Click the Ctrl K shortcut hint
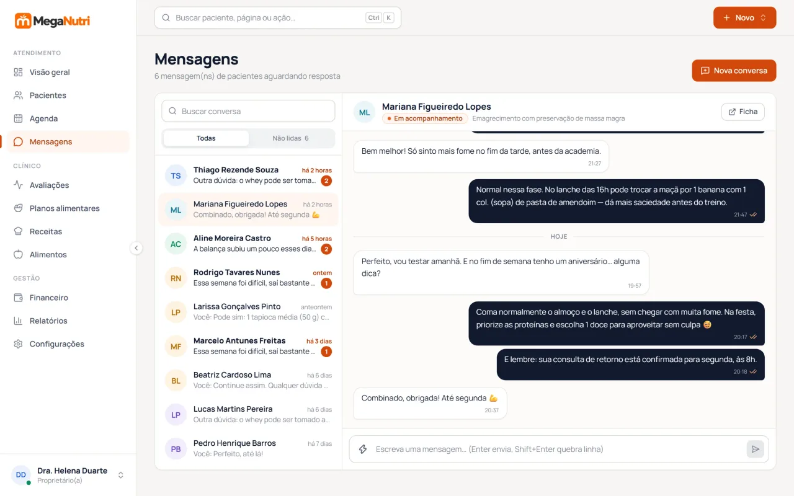Image resolution: width=794 pixels, height=496 pixels. pos(380,18)
